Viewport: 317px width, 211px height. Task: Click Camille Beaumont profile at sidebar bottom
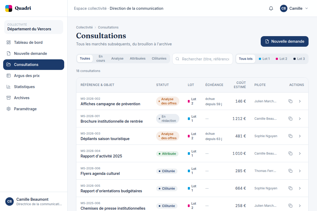[34, 202]
